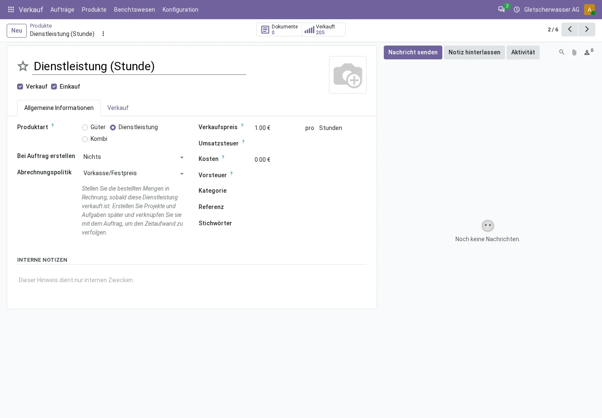Open the apps grid menu icon
This screenshot has height=418, width=602.
click(11, 10)
